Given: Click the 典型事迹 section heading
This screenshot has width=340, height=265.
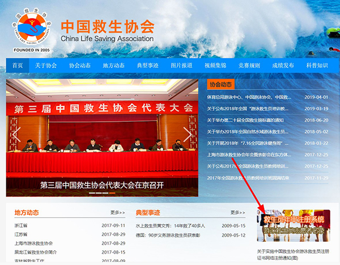Looking at the screenshot, I should click(148, 212).
